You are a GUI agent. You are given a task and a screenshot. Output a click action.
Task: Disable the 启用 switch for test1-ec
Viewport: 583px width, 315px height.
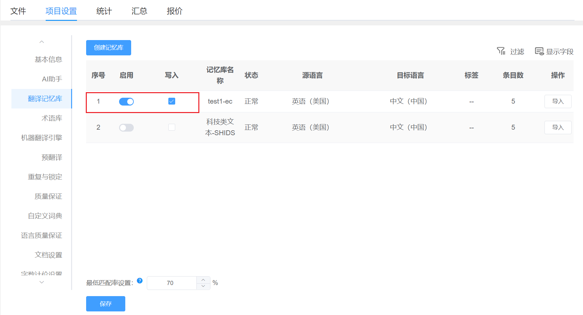(x=127, y=101)
